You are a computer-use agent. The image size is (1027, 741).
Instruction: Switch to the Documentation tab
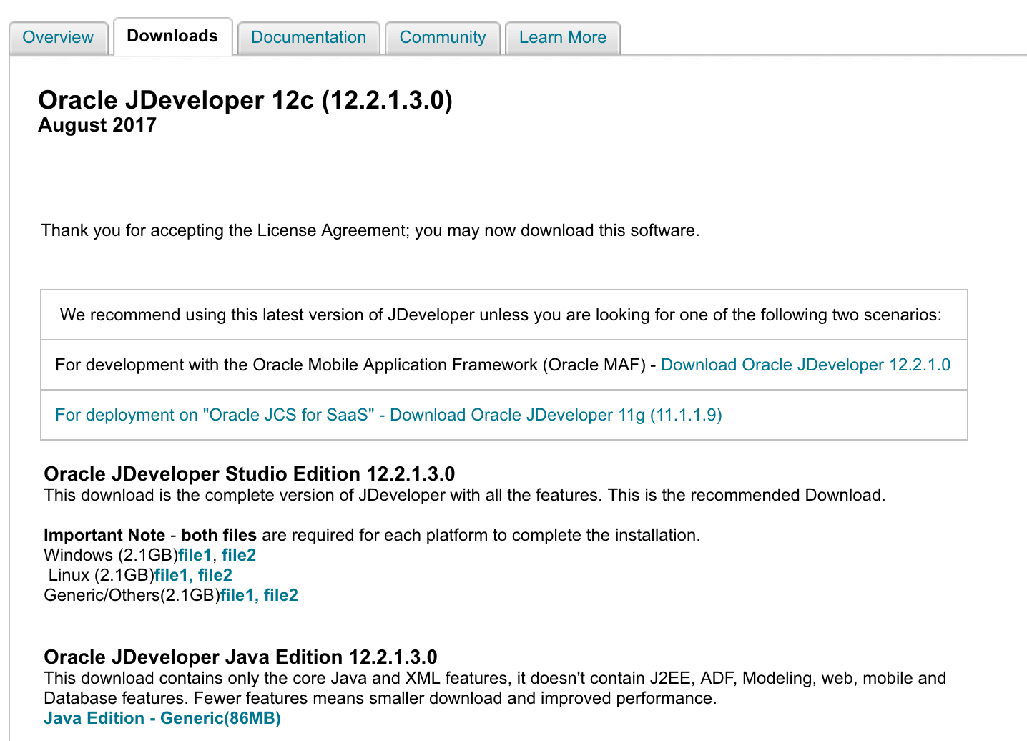[x=308, y=37]
